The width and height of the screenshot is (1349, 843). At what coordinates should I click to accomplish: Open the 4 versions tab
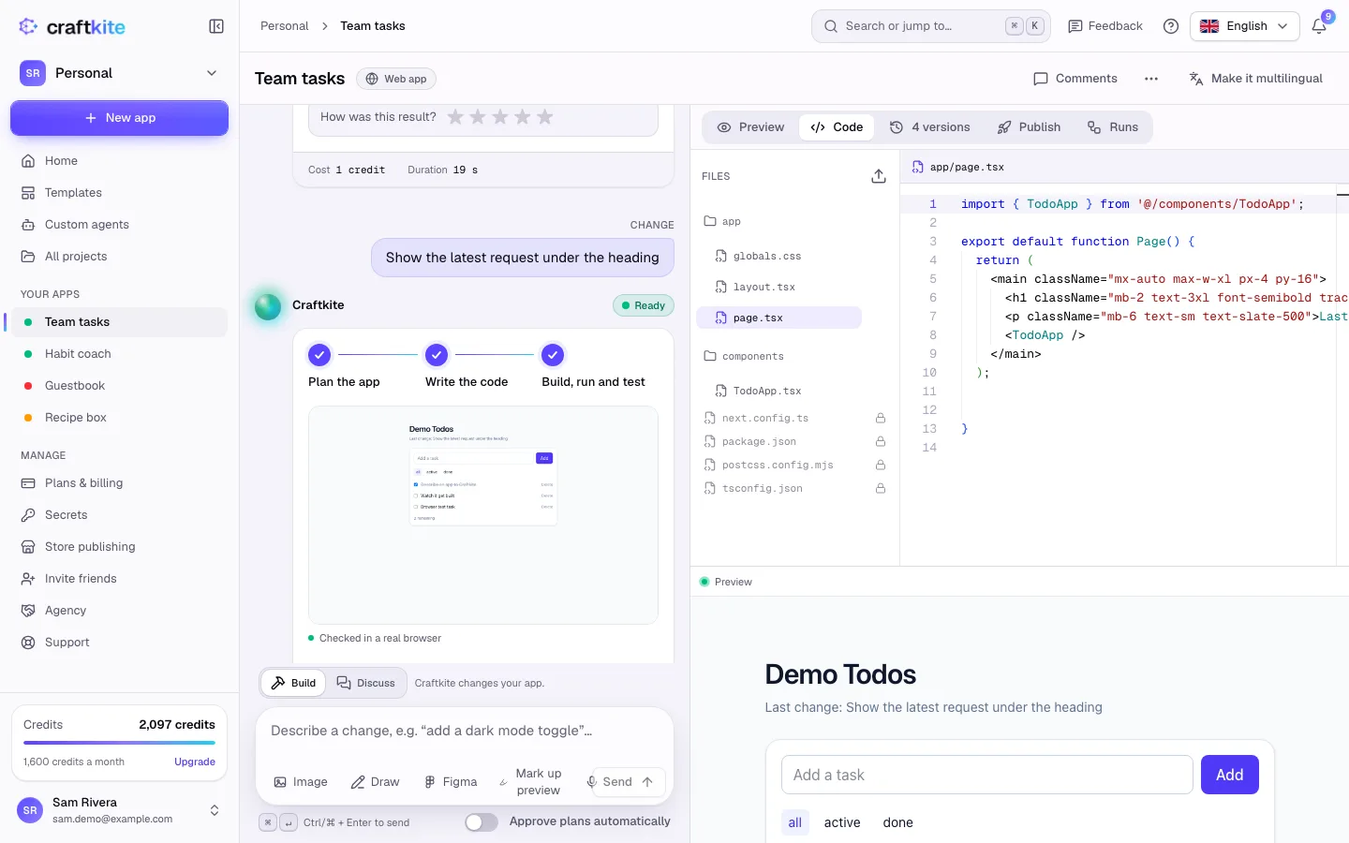(x=929, y=127)
